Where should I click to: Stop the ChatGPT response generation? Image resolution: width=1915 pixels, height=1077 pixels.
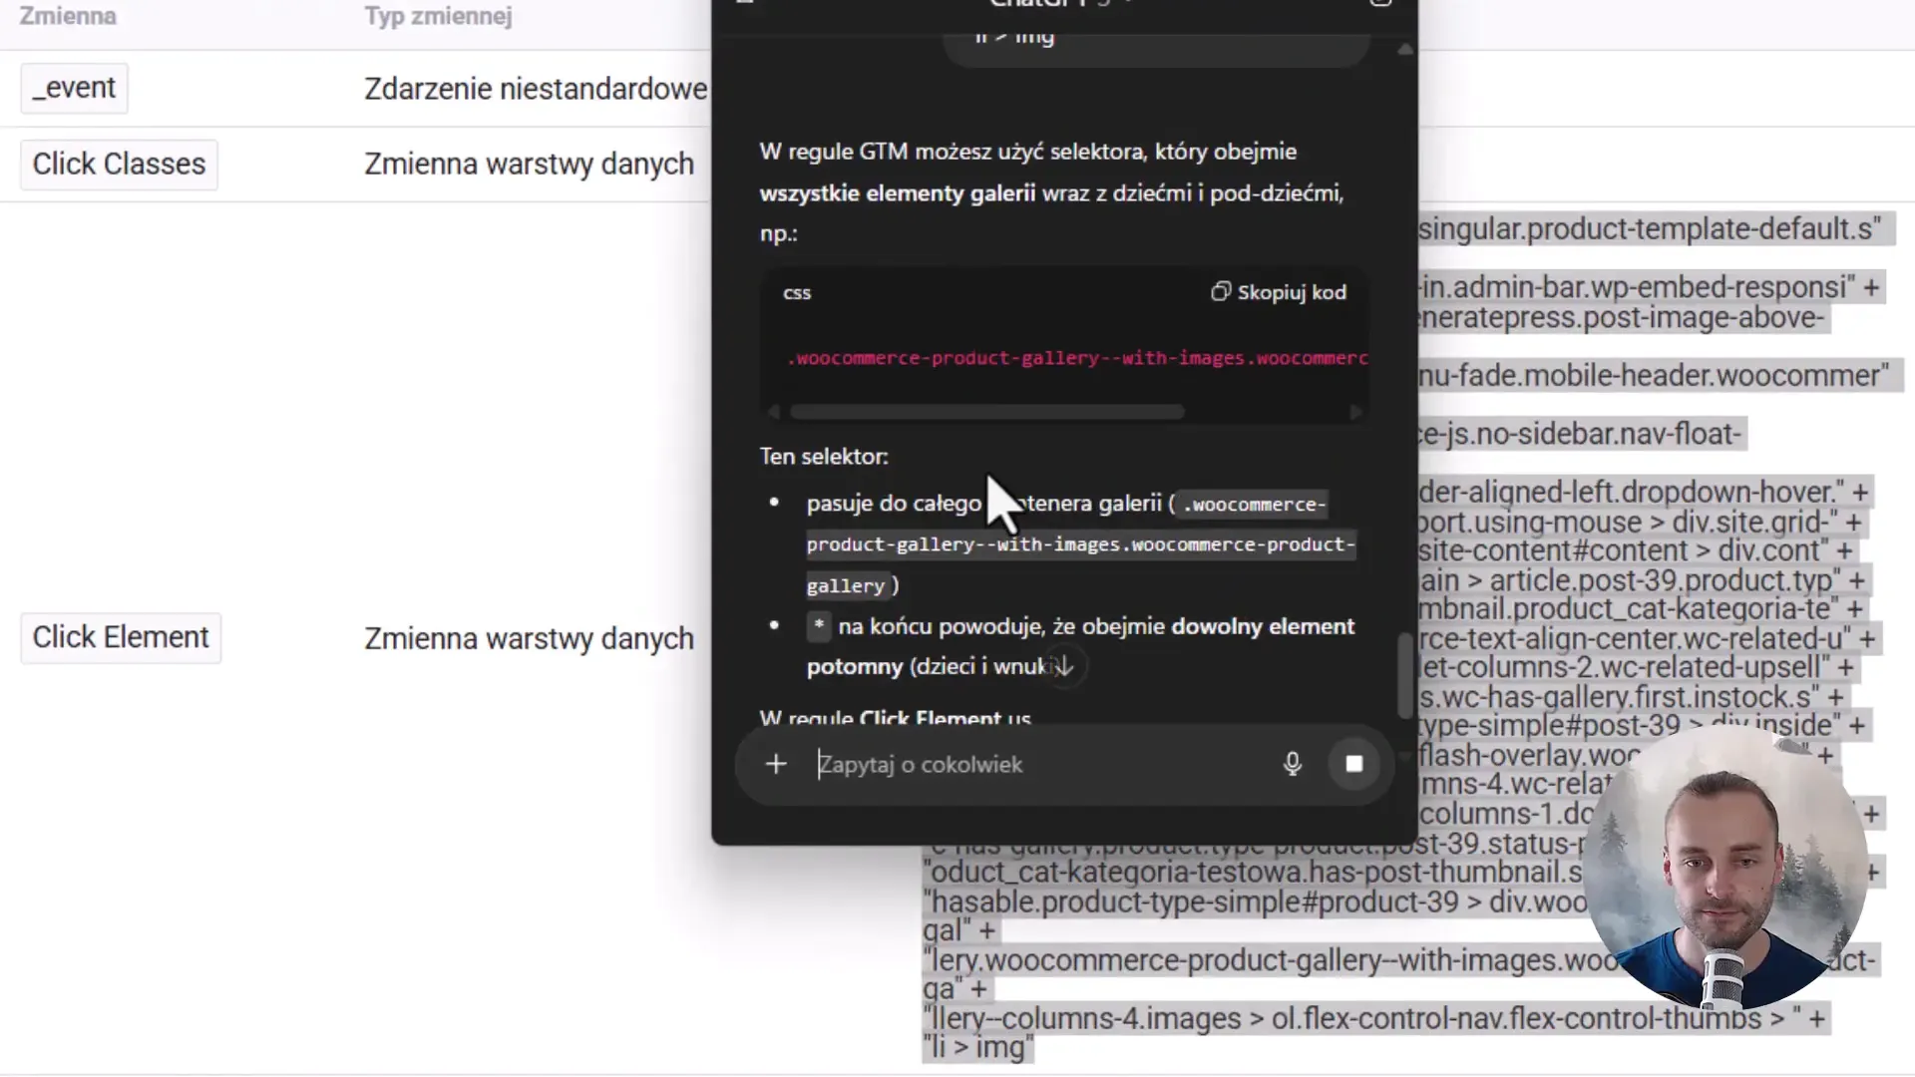1353,764
